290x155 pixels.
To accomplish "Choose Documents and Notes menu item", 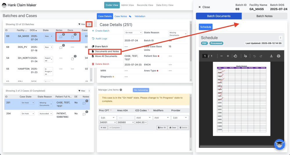I will coord(106,51).
